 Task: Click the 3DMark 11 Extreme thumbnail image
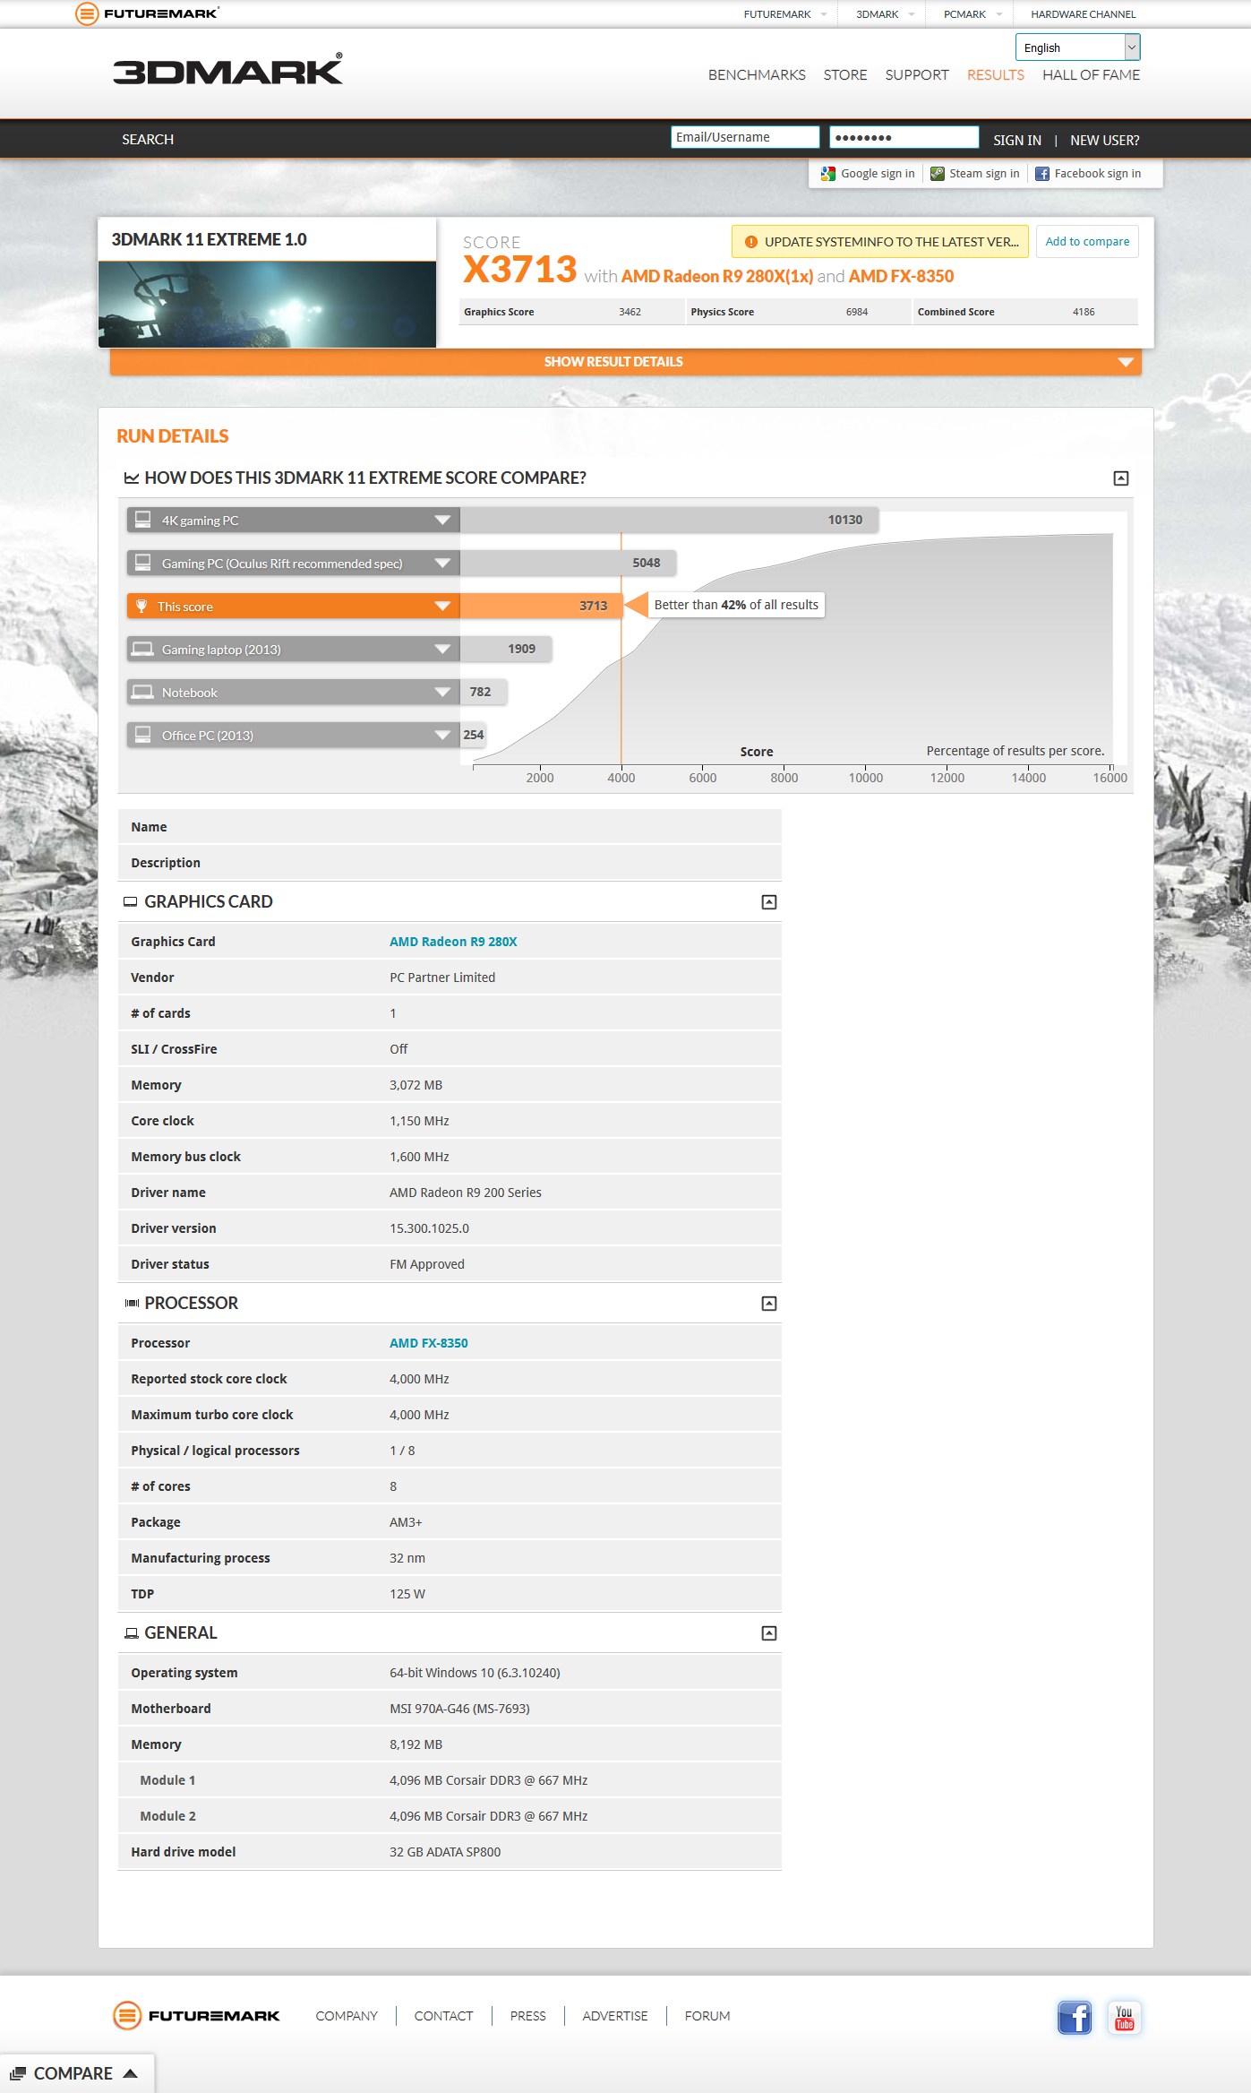267,305
